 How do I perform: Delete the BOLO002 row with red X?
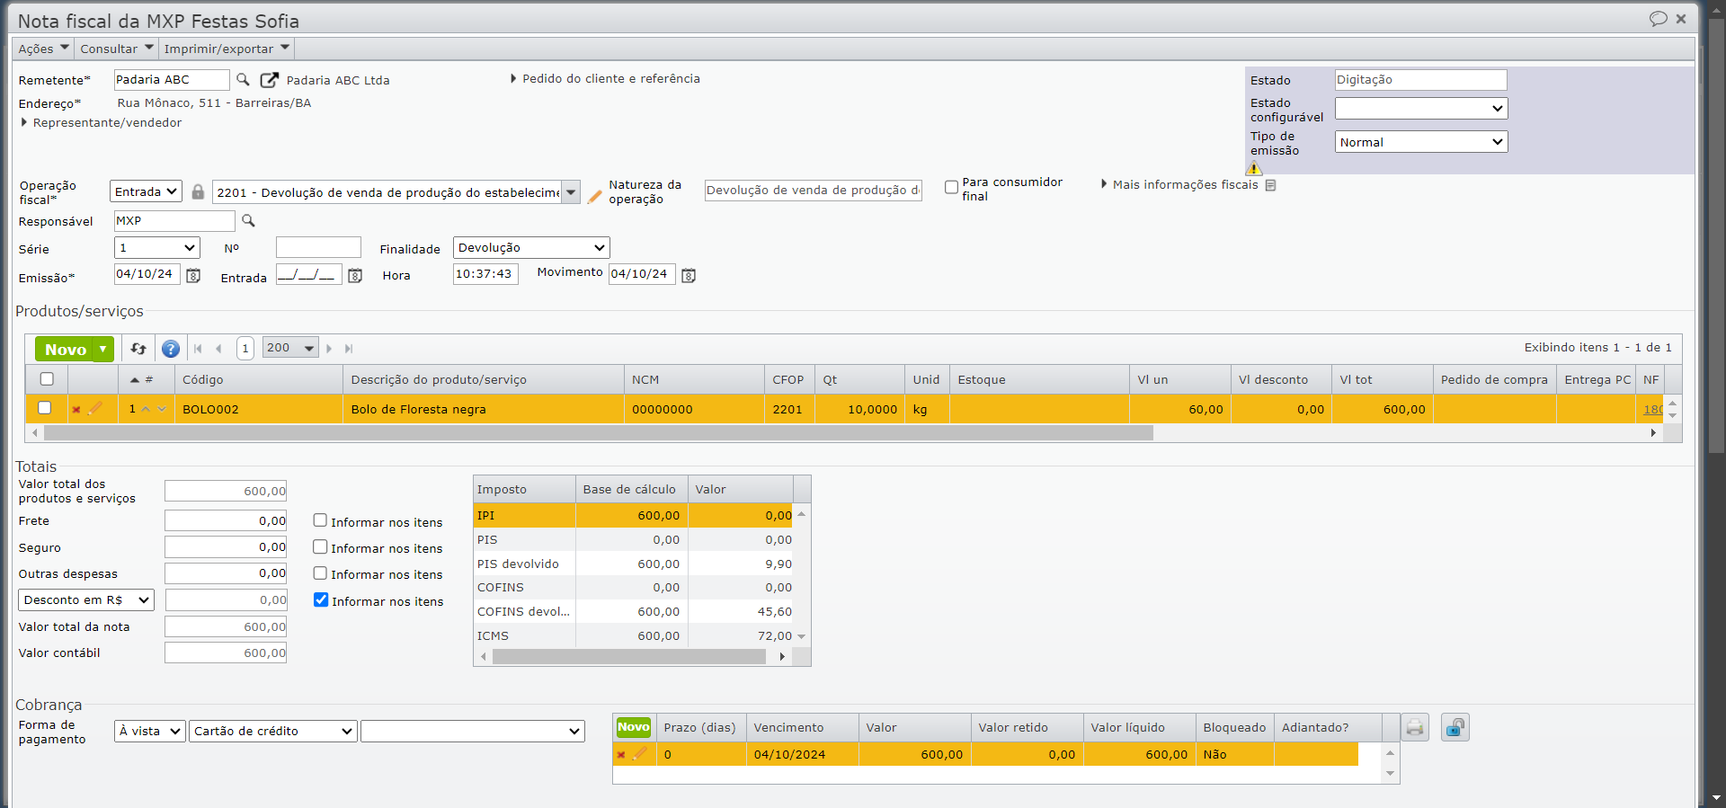pos(76,410)
